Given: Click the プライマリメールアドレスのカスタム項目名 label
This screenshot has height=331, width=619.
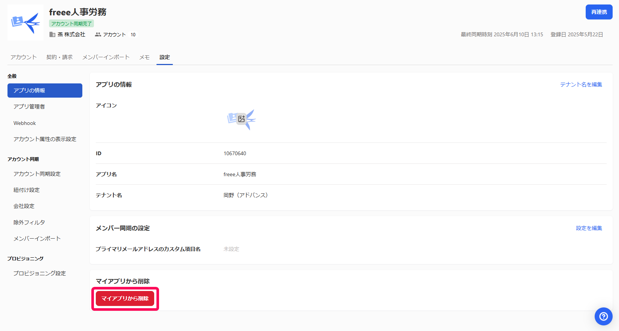Looking at the screenshot, I should pos(148,249).
